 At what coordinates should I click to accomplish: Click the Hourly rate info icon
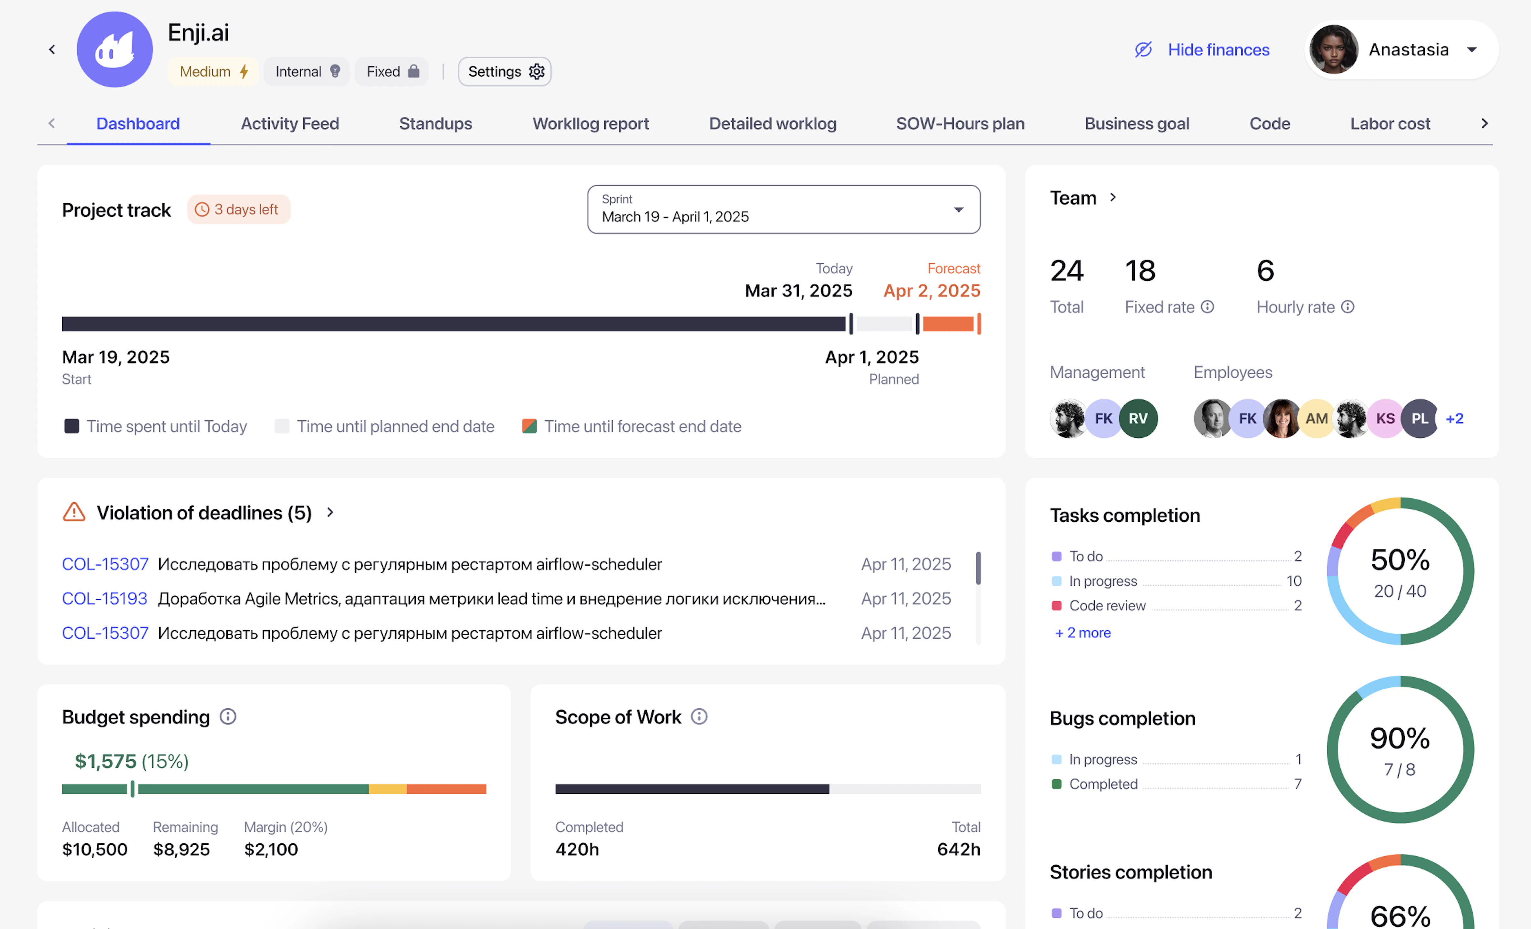click(x=1348, y=307)
